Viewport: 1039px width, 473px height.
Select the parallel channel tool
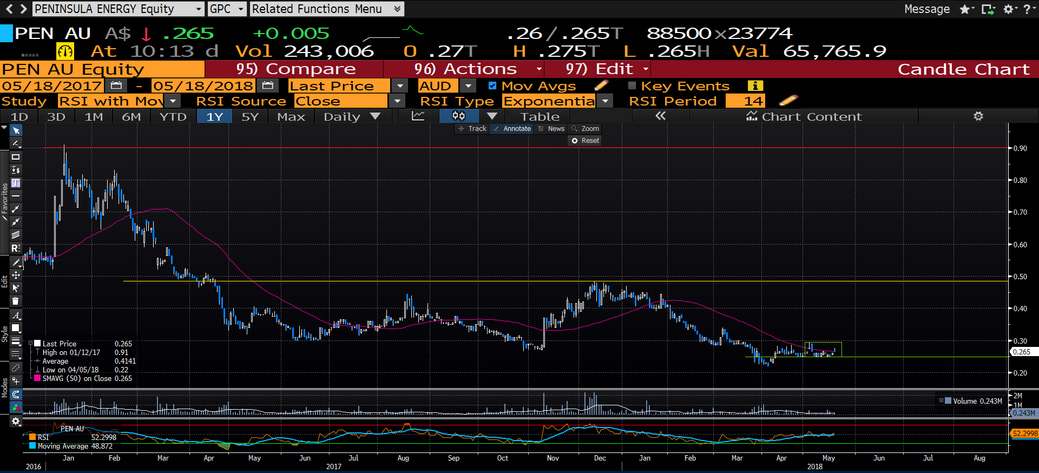[16, 235]
